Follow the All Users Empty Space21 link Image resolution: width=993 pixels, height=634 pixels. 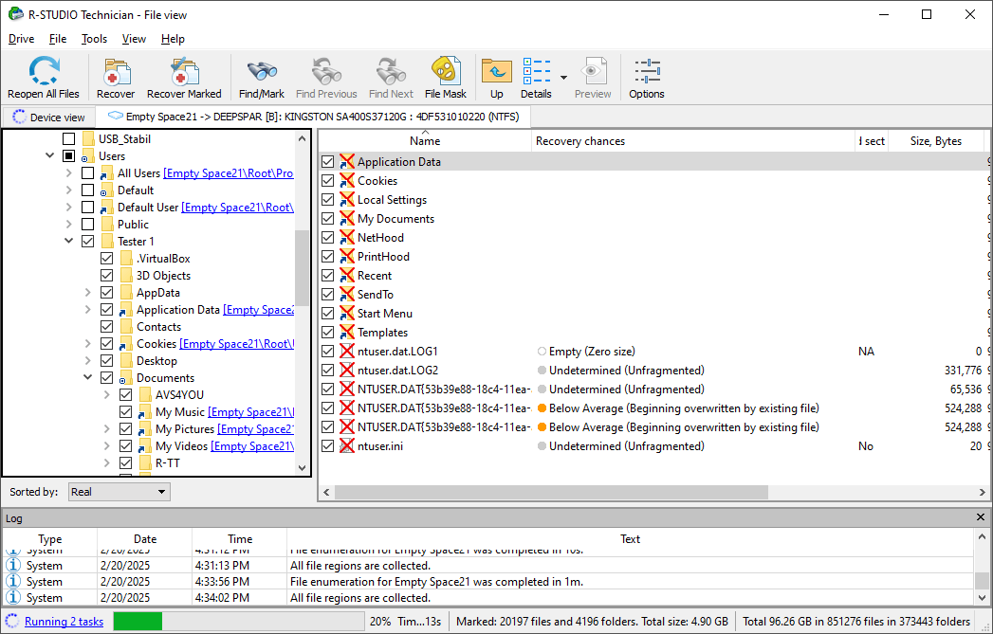click(x=229, y=172)
